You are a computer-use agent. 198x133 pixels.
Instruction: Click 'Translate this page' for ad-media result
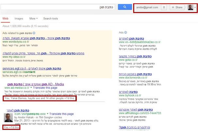click(45, 88)
